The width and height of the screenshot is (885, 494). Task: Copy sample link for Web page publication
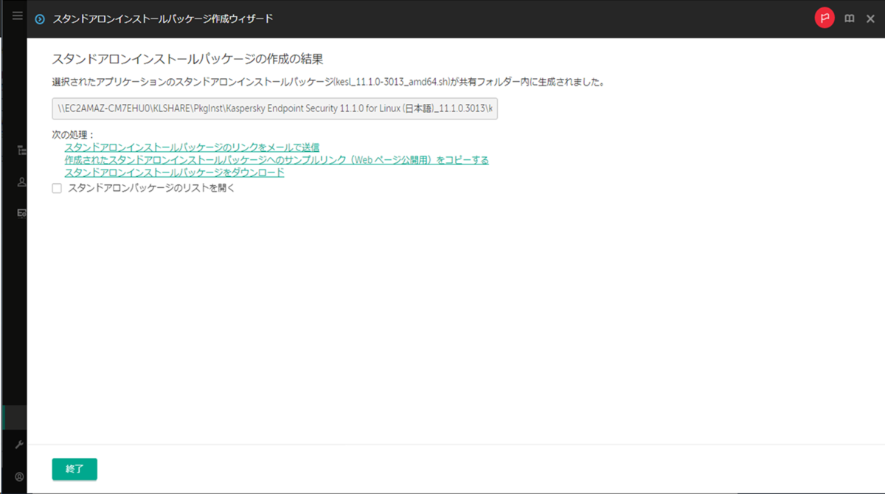tap(277, 159)
